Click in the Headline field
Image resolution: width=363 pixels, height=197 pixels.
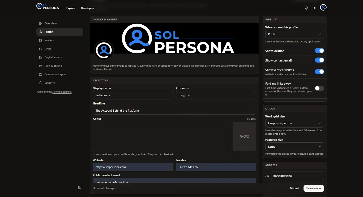pyautogui.click(x=174, y=110)
